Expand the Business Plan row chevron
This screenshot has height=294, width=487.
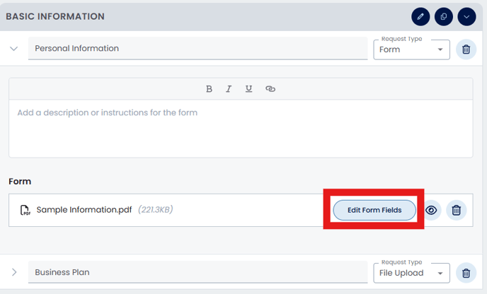[14, 272]
